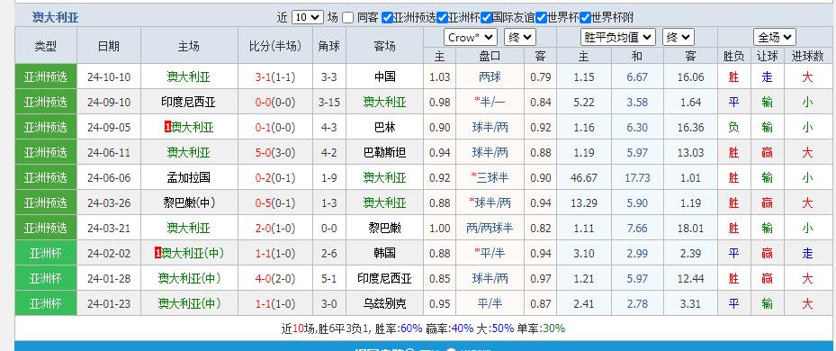This screenshot has width=836, height=351.
Task: Click 亚洲杯 type cell in 24-02-02 row
Action: pyautogui.click(x=45, y=254)
